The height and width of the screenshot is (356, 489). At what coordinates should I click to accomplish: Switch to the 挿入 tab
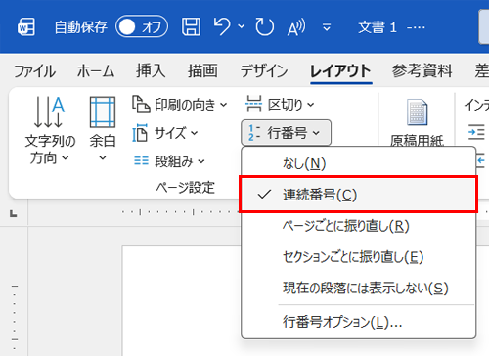point(151,71)
